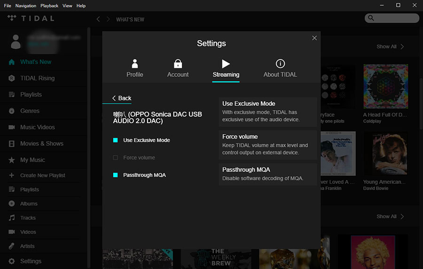This screenshot has width=423, height=269.
Task: Click the Movies & Shows film icon
Action: pos(12,144)
